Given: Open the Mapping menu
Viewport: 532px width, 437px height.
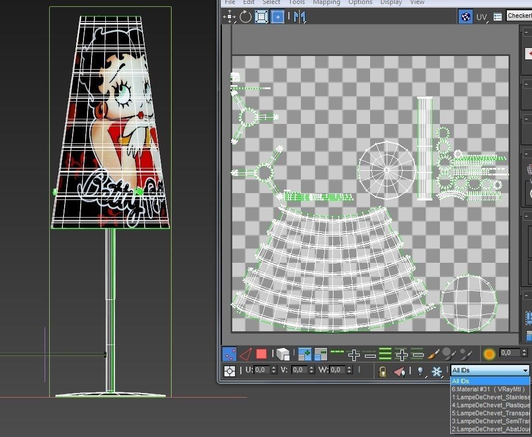Looking at the screenshot, I should point(327,2).
